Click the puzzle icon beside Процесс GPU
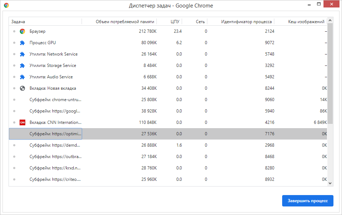Screen dimensions: 342x215 coord(22,43)
